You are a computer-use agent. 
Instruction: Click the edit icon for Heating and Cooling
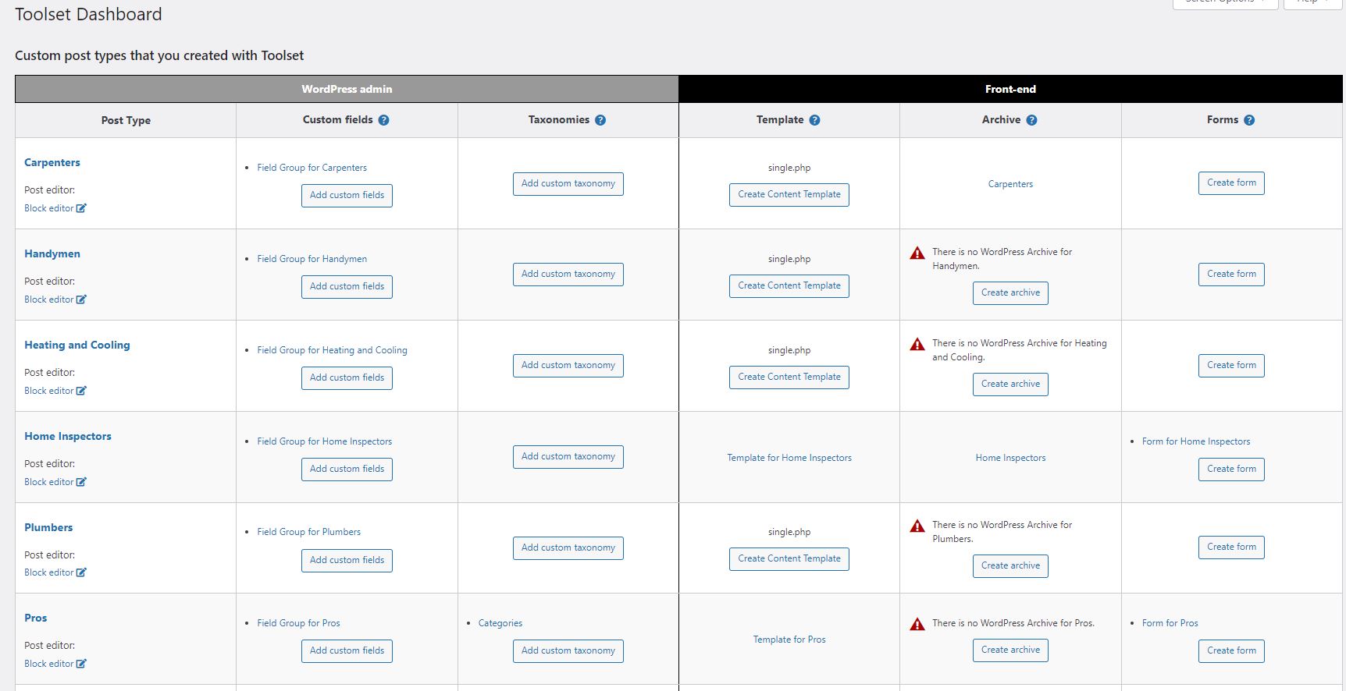pos(81,391)
